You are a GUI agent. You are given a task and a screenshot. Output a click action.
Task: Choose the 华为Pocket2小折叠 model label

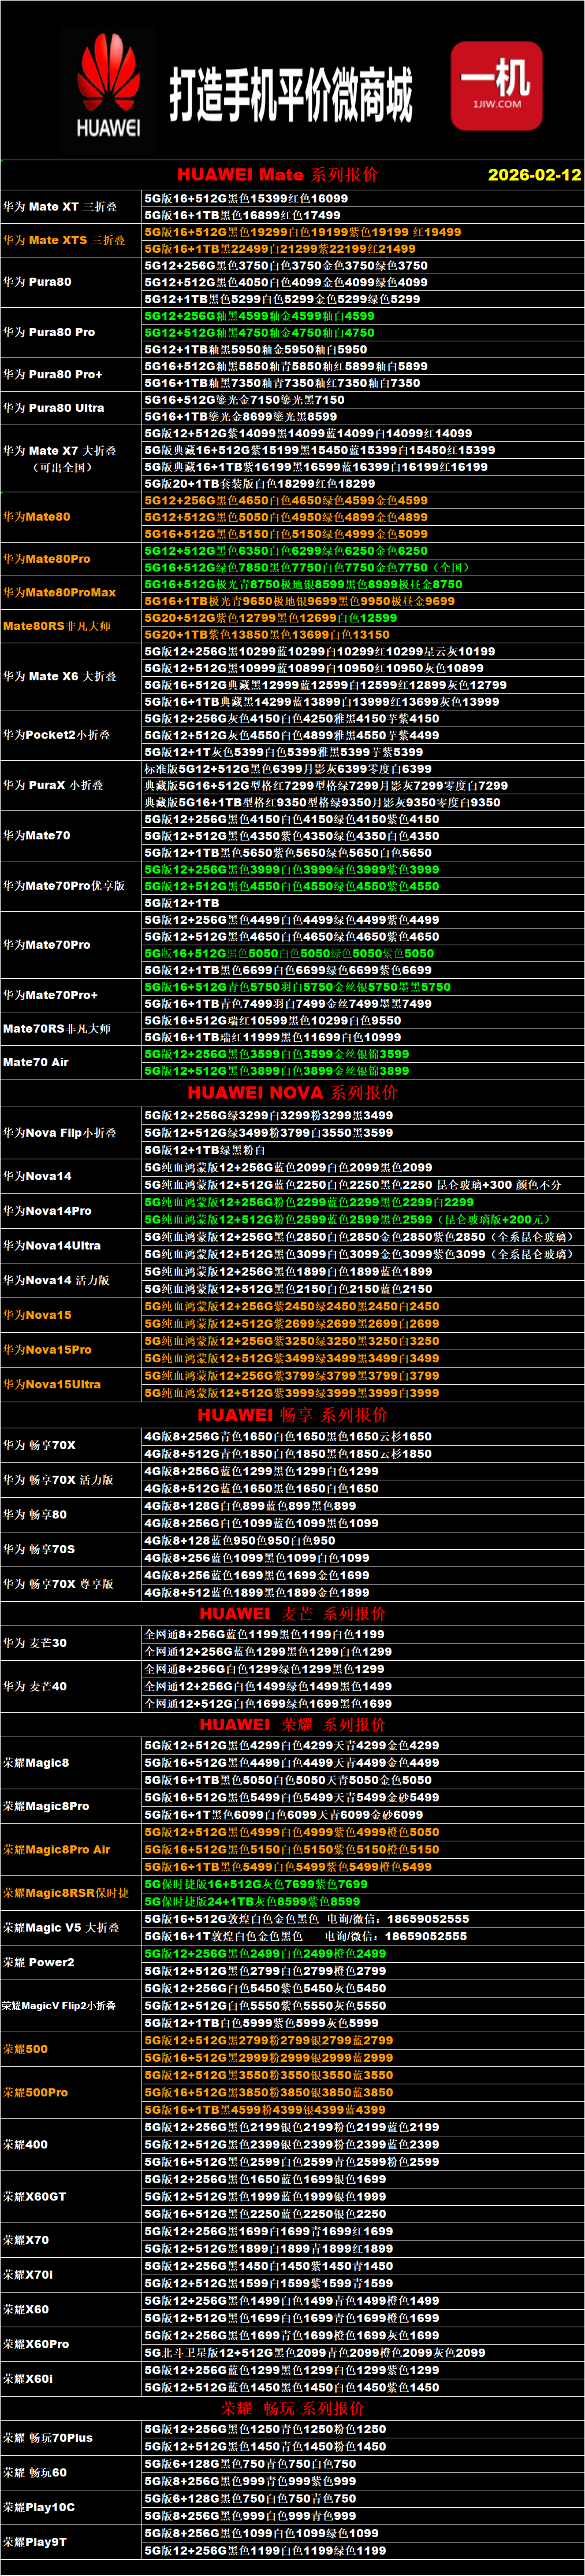(x=57, y=735)
